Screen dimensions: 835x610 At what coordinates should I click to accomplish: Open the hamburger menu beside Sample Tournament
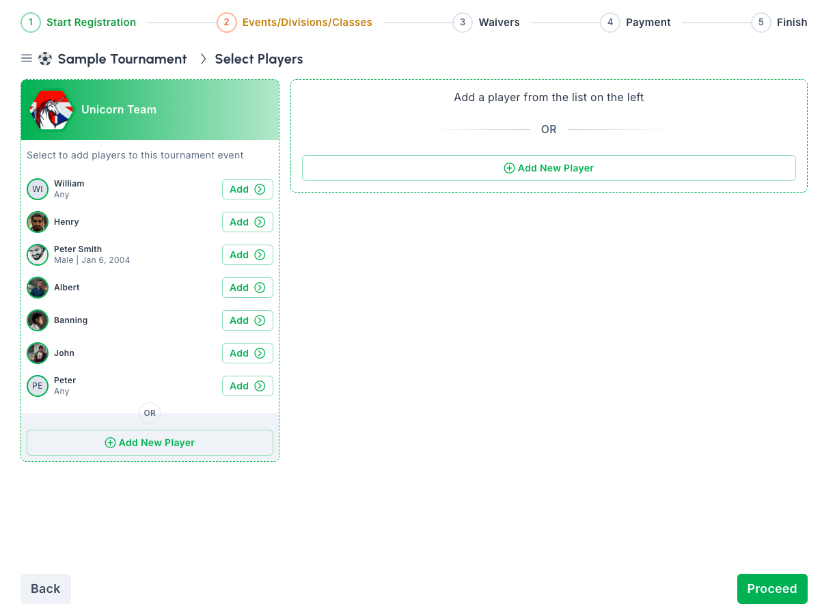(27, 59)
